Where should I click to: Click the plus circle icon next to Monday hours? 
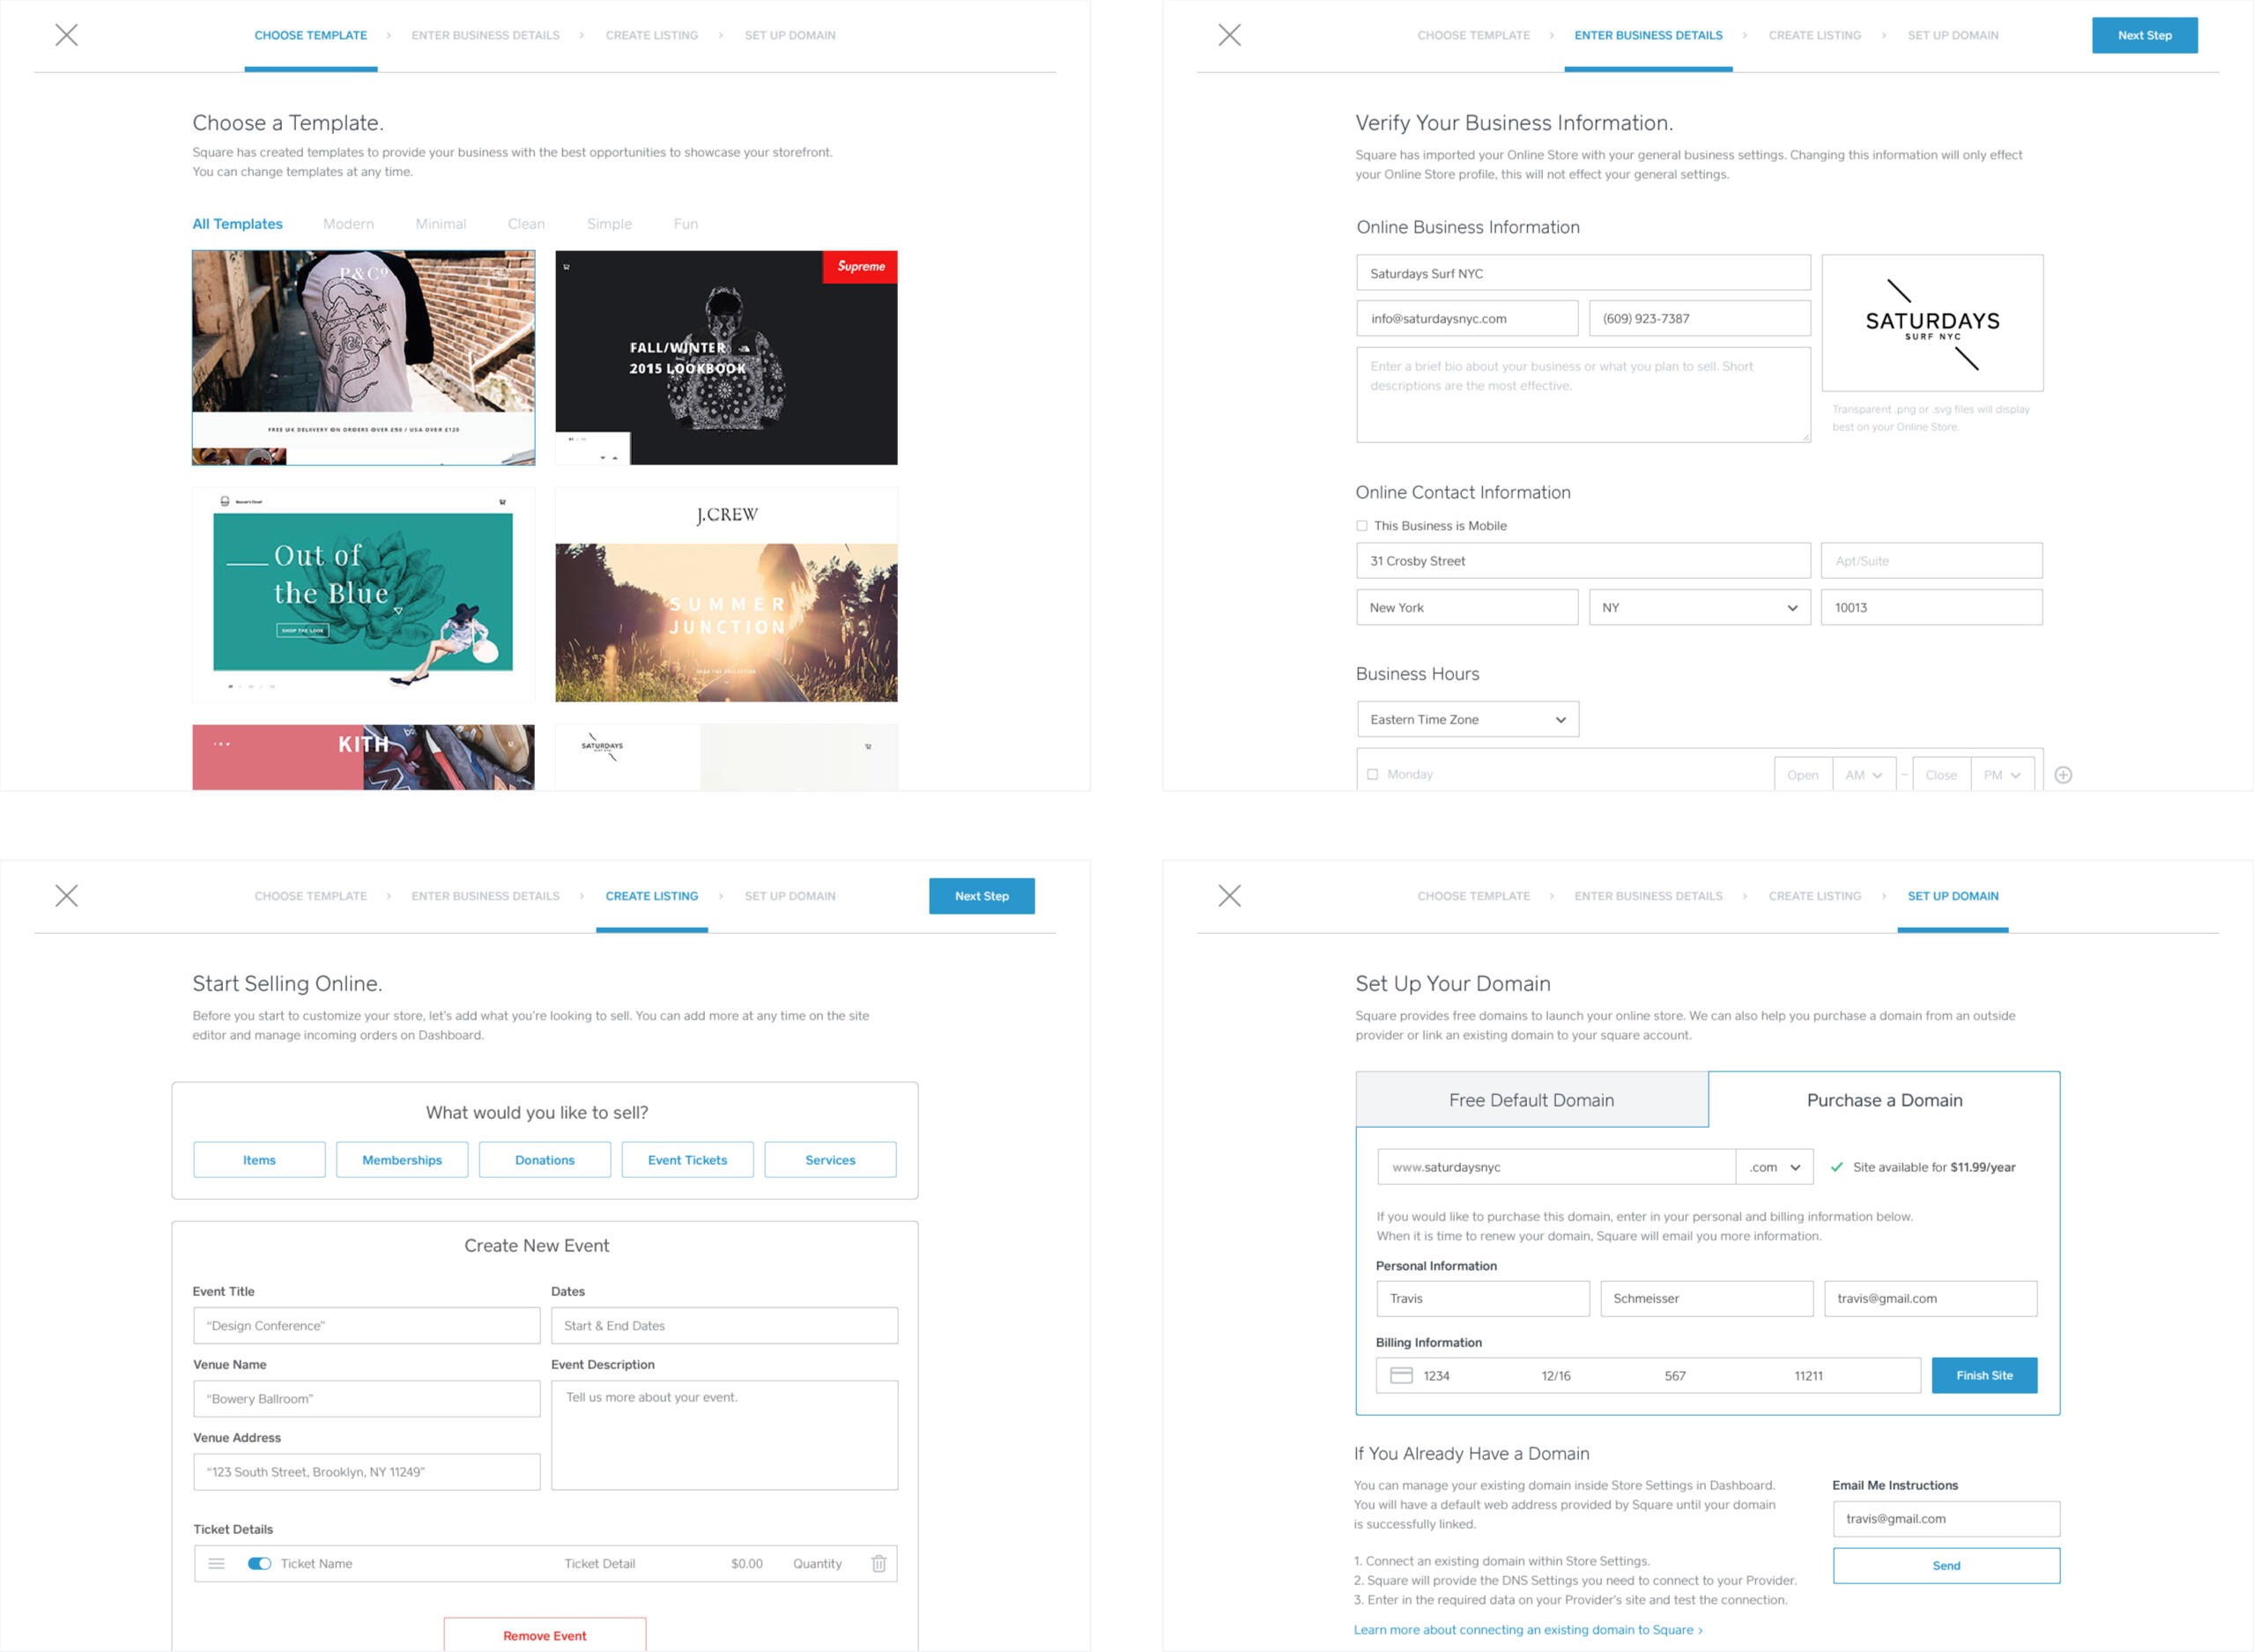2063,775
